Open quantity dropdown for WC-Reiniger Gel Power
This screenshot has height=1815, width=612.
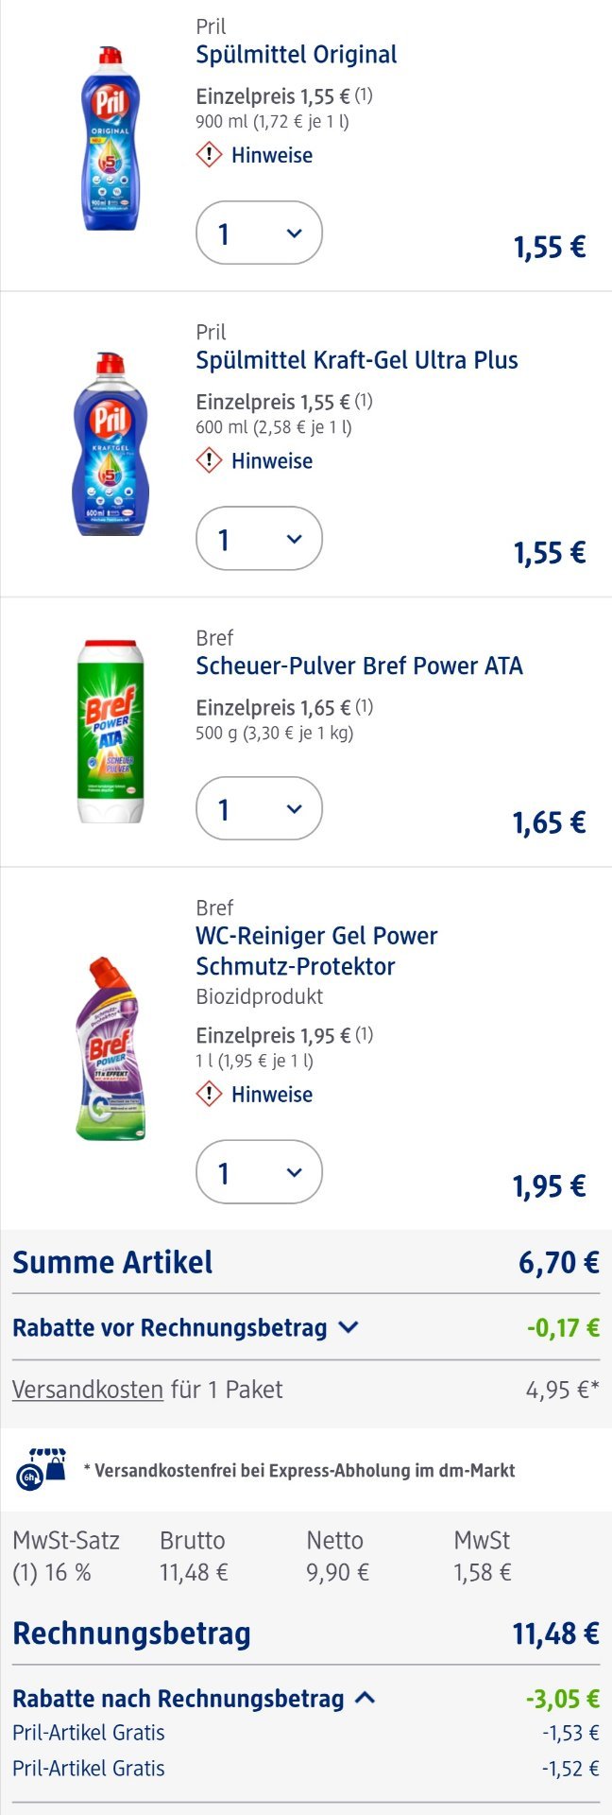(259, 1173)
